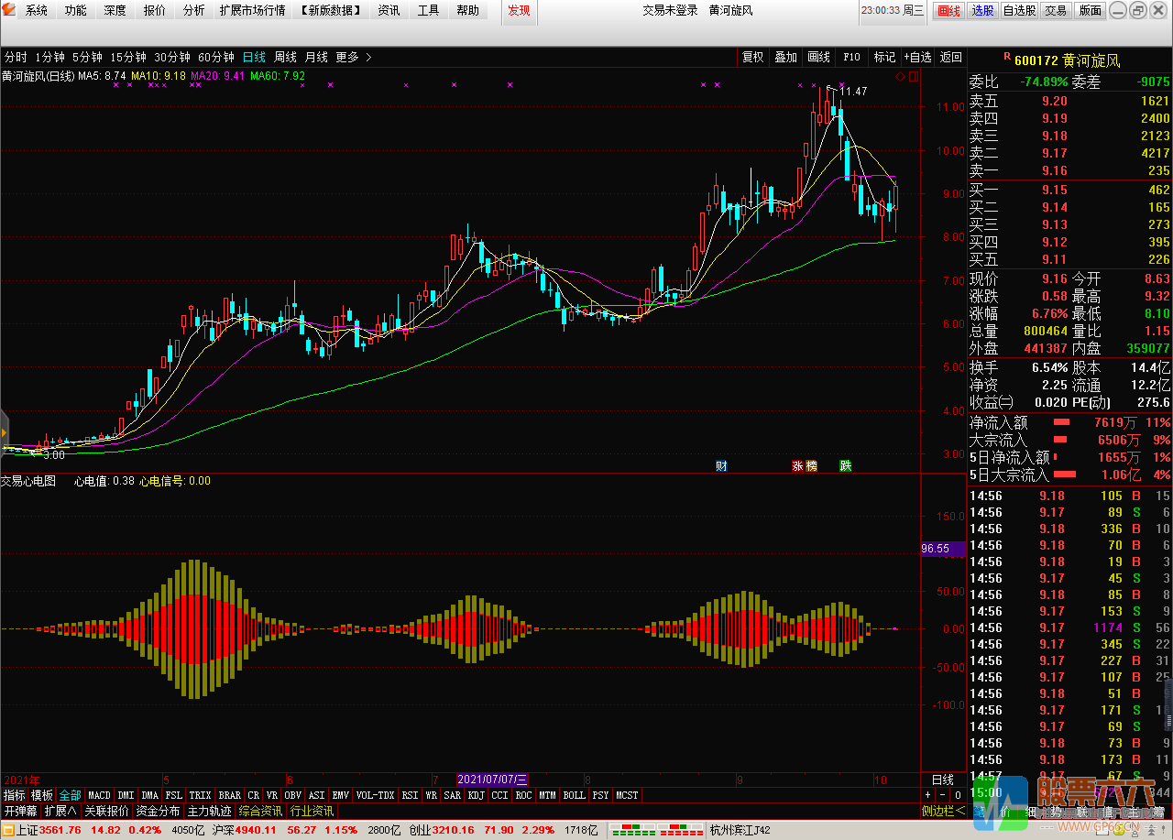
Task: Open the 关联报价 tab
Action: click(x=107, y=811)
